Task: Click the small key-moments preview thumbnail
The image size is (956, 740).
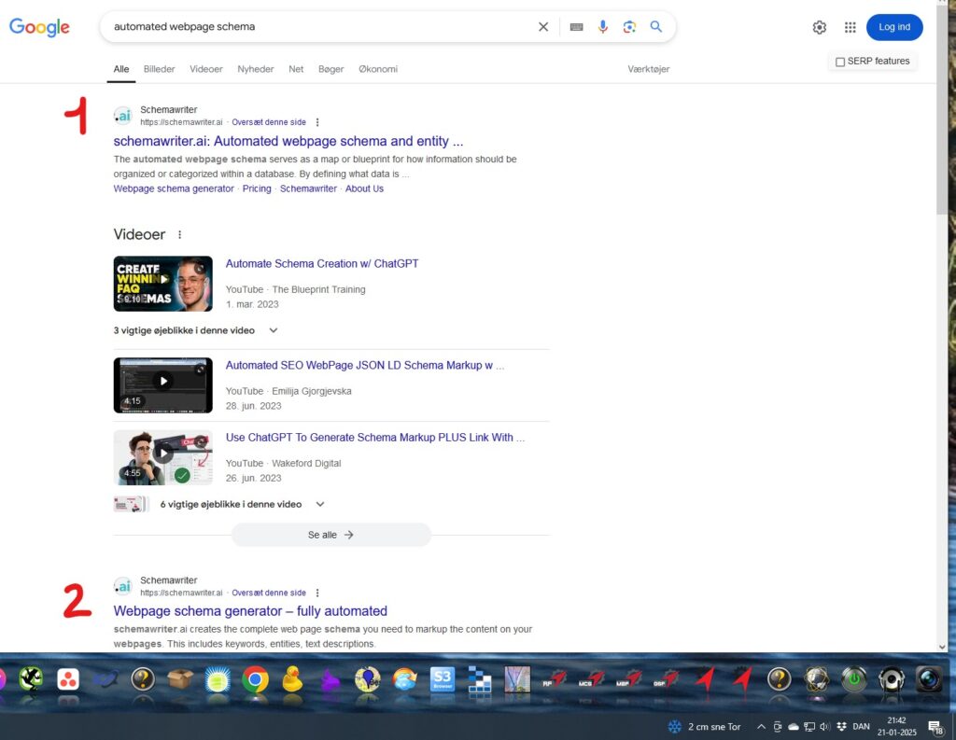Action: click(x=131, y=504)
